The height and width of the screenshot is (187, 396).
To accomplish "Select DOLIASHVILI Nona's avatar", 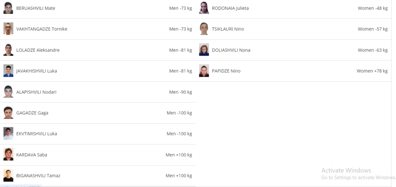I will click(204, 50).
